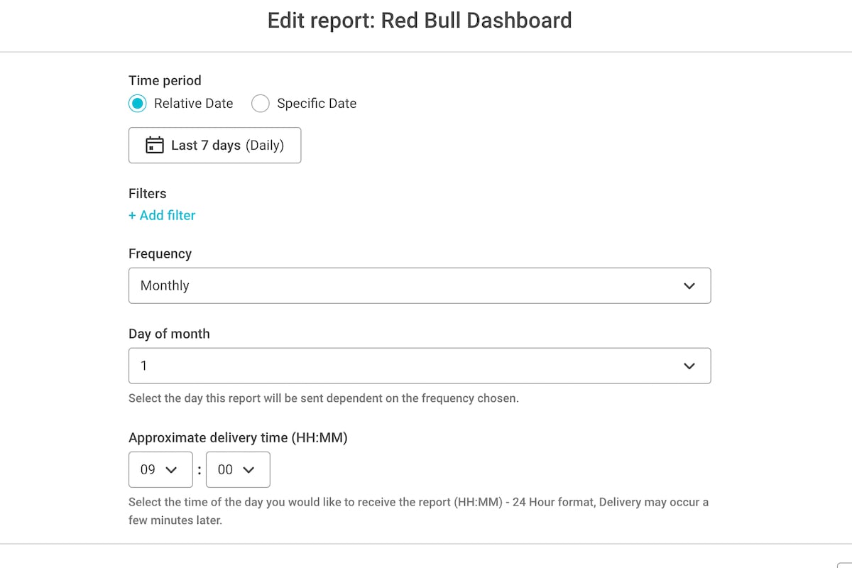Screen dimensions: 852x568
Task: Click the calendar icon in date button
Action: coord(154,146)
